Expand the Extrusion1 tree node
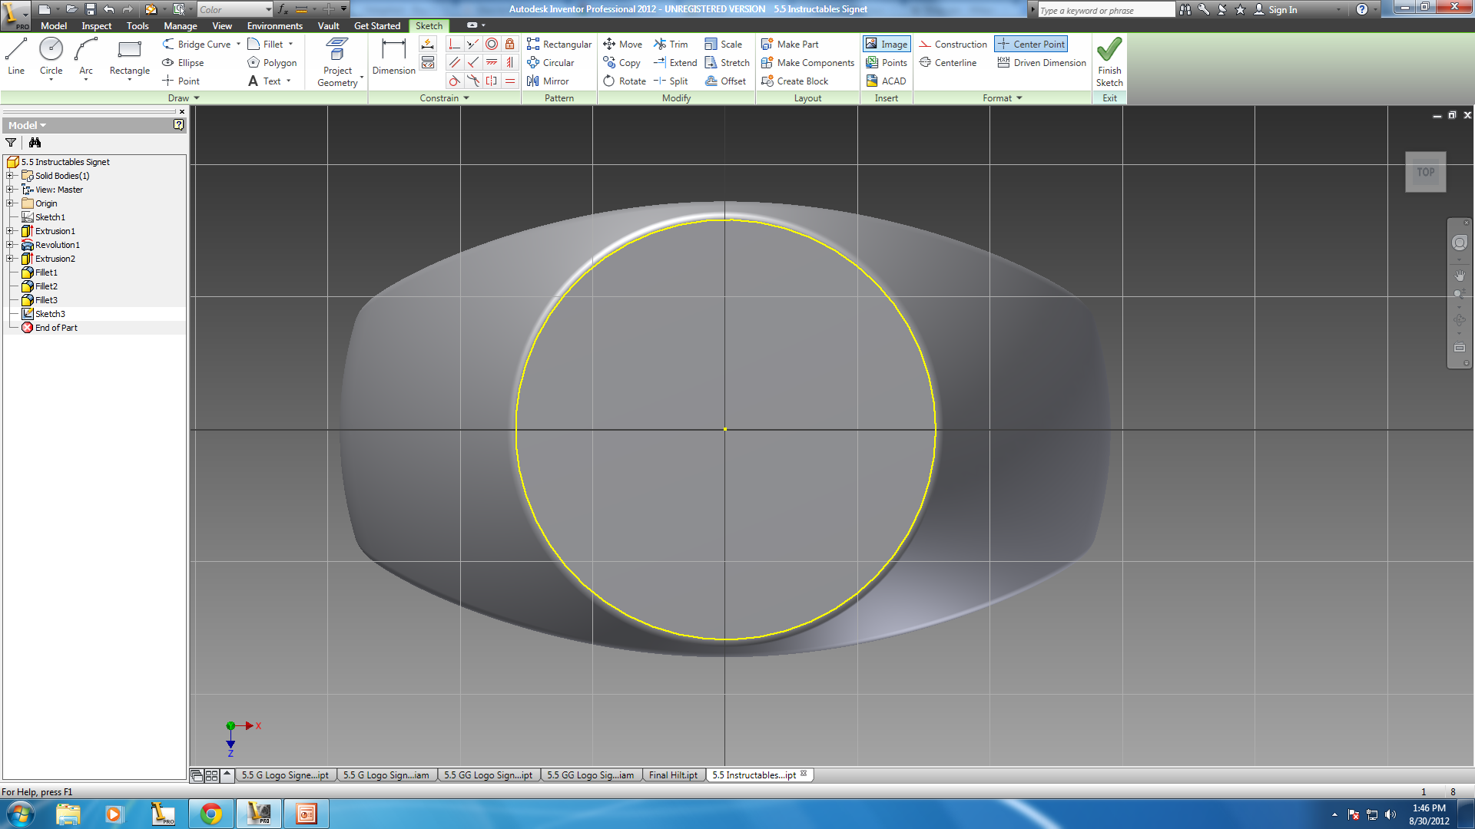This screenshot has width=1475, height=829. tap(10, 231)
